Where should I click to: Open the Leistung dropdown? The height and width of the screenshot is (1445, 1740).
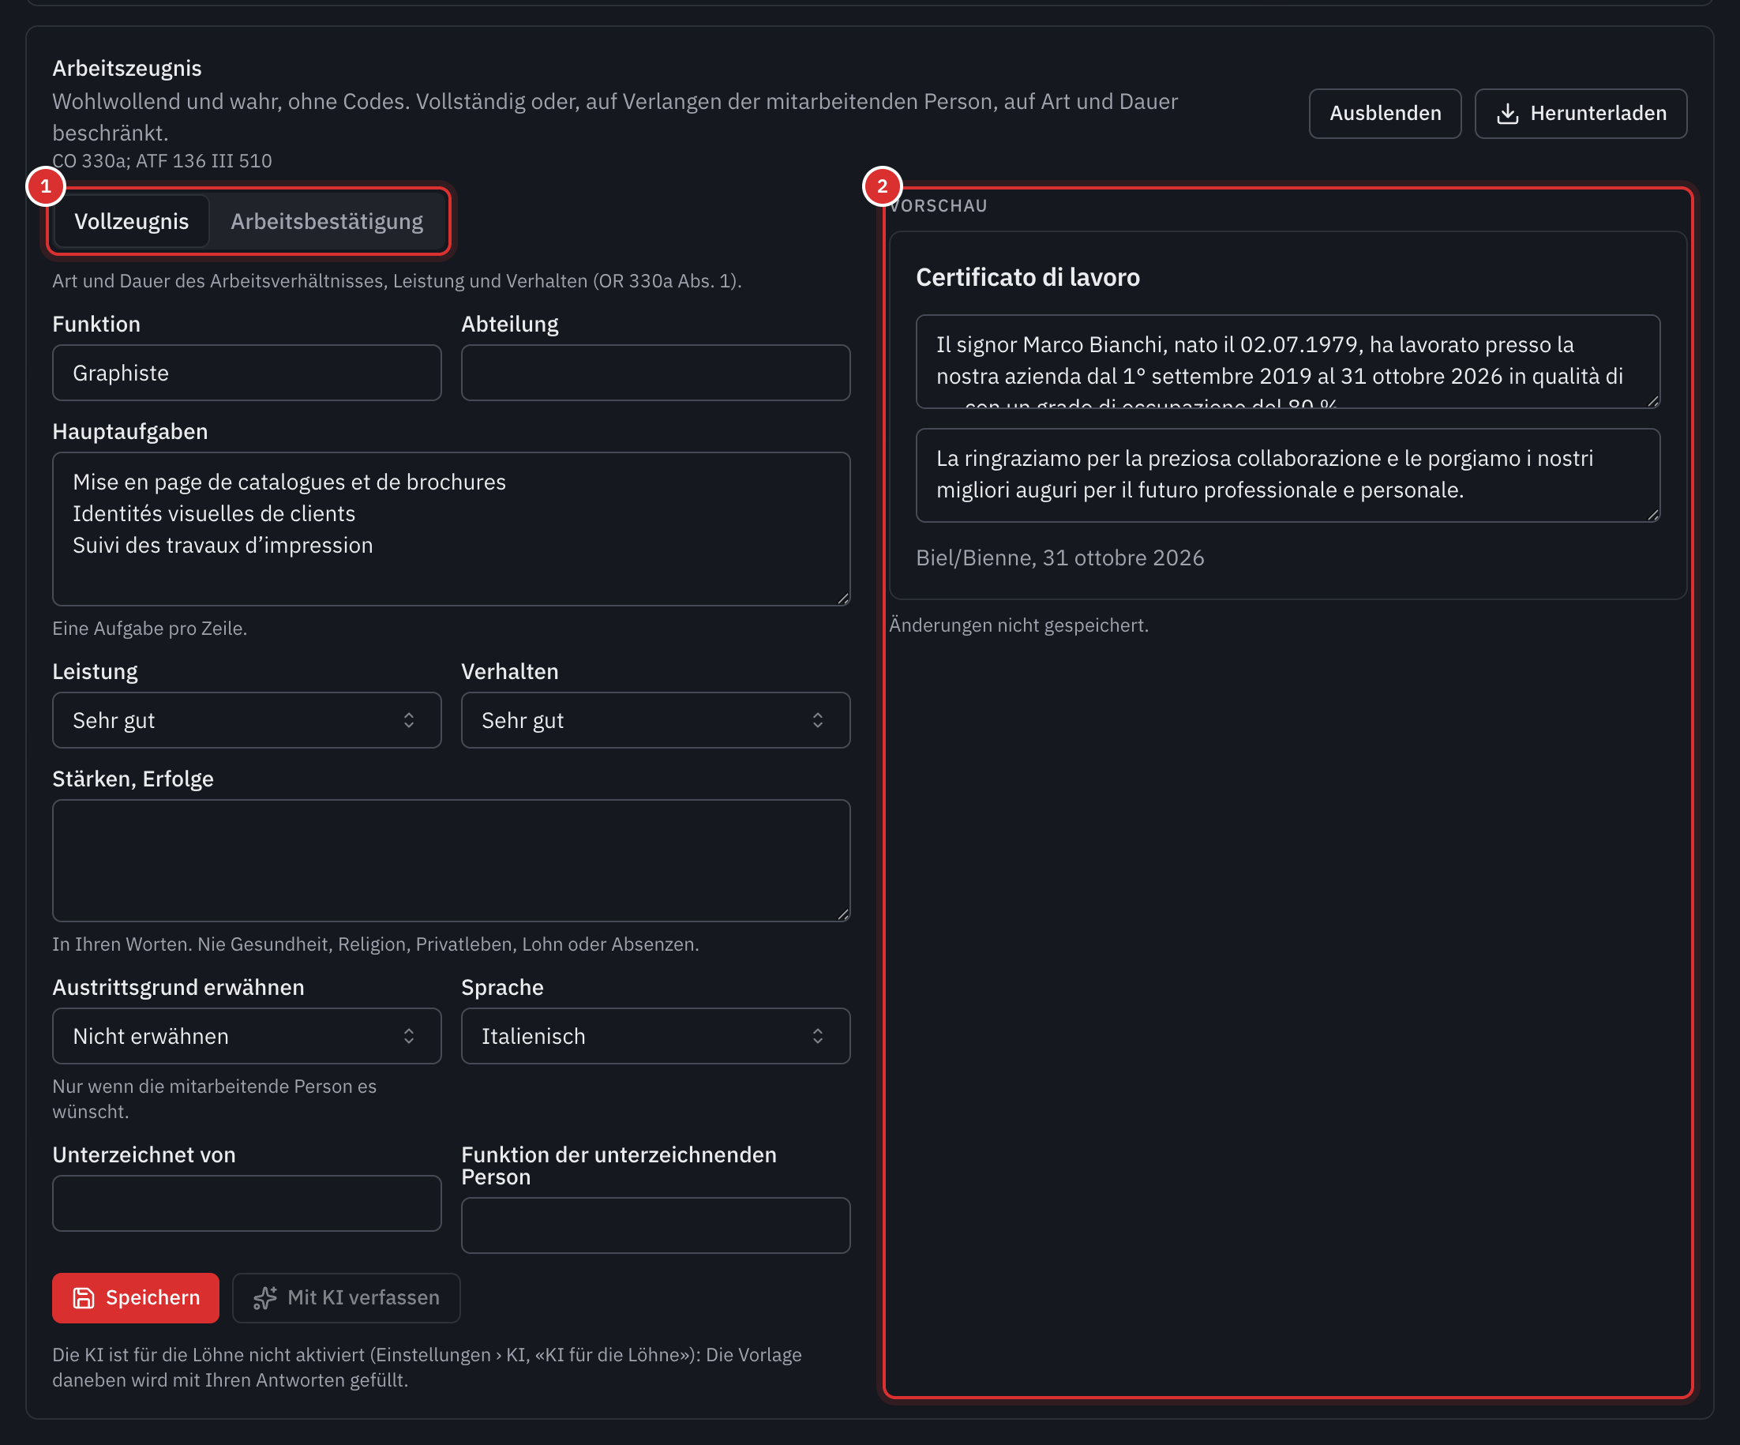[247, 720]
